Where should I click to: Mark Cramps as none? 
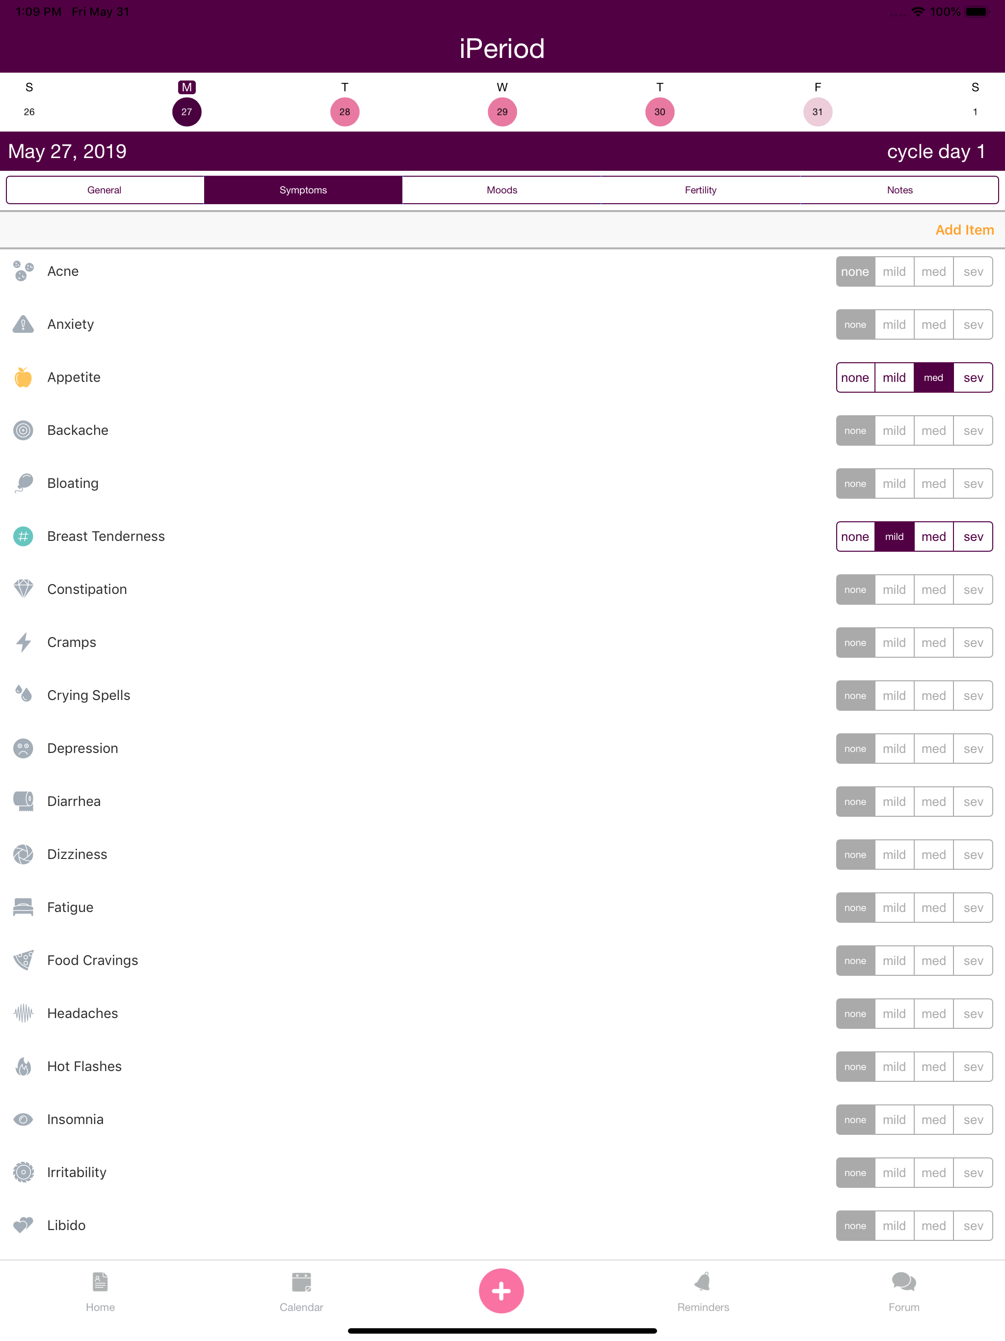point(855,643)
